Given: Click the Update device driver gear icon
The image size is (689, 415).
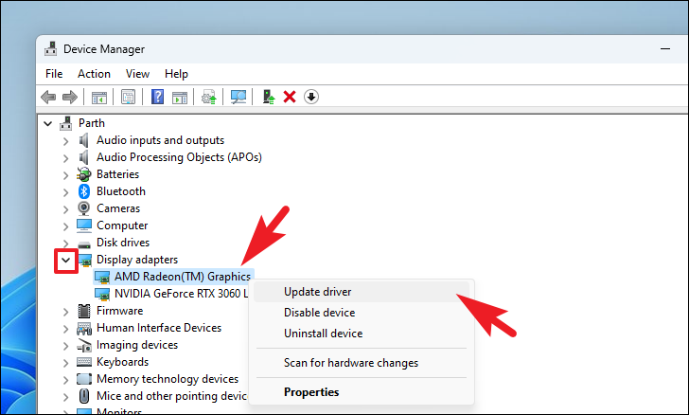Looking at the screenshot, I should point(209,97).
